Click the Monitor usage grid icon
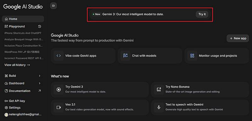This screenshot has width=252, height=121. point(192,56)
